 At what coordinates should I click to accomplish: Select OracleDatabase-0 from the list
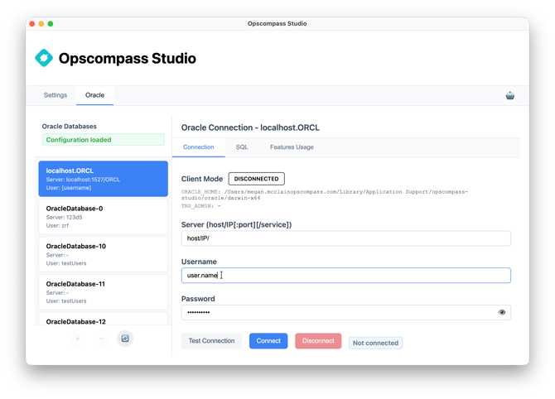click(x=103, y=217)
